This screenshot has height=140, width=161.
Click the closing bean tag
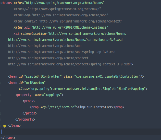[x=14, y=126]
